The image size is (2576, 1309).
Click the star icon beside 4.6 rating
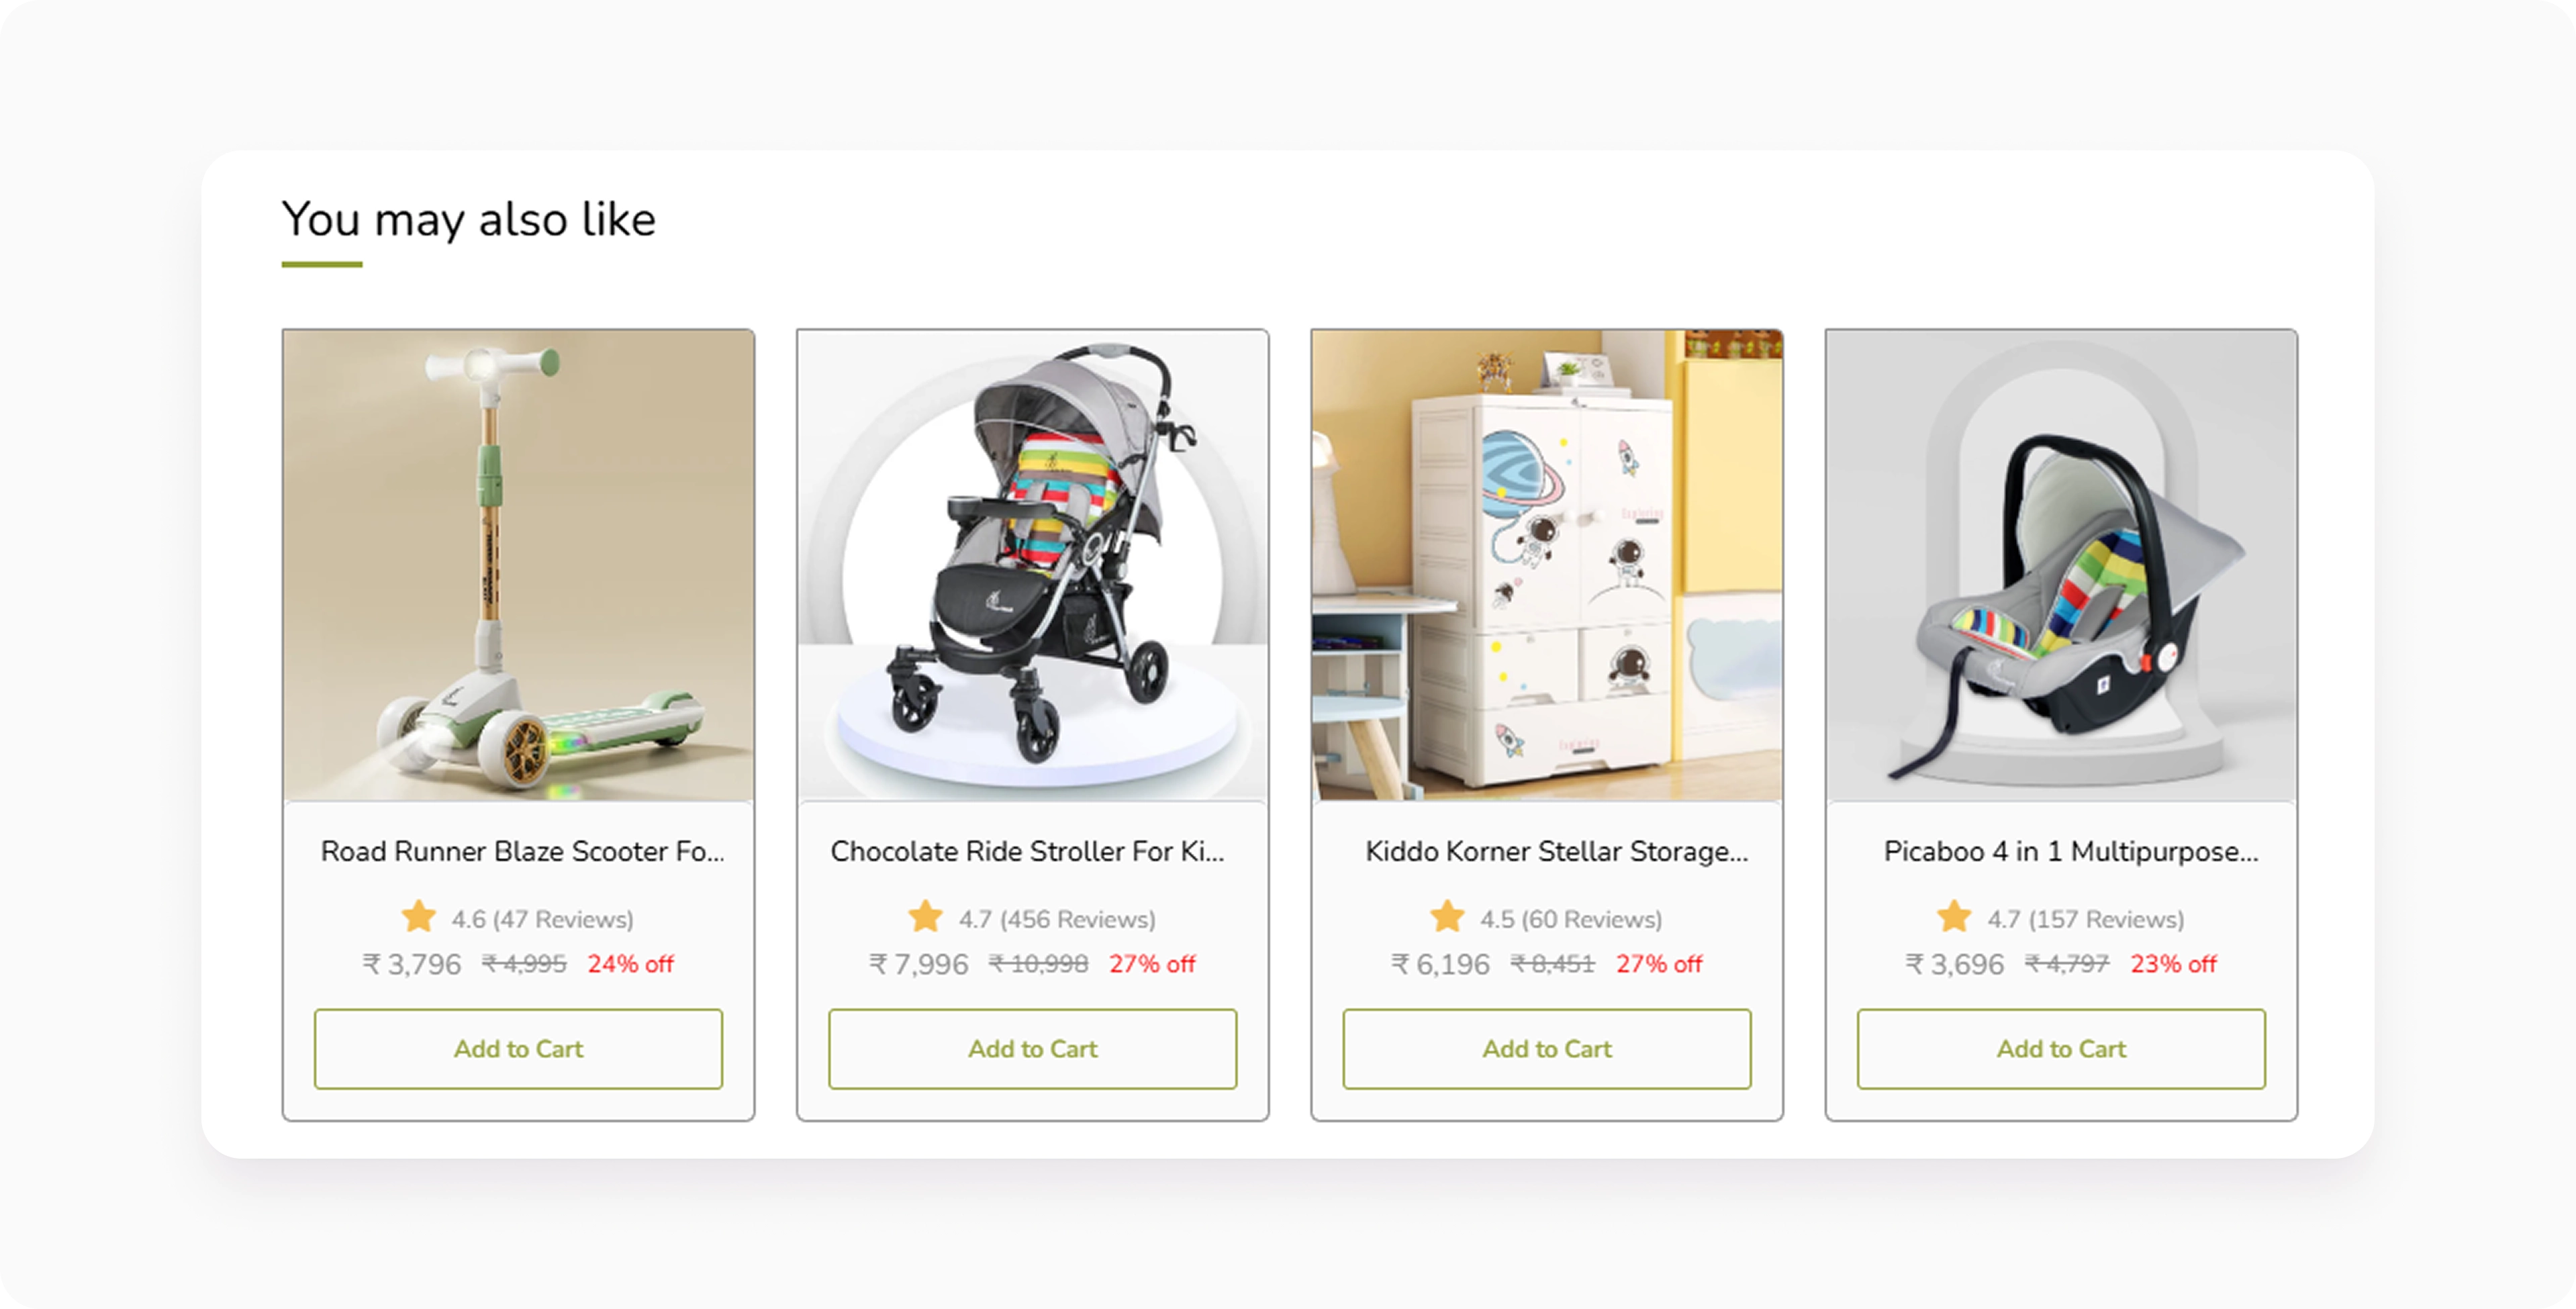(419, 916)
